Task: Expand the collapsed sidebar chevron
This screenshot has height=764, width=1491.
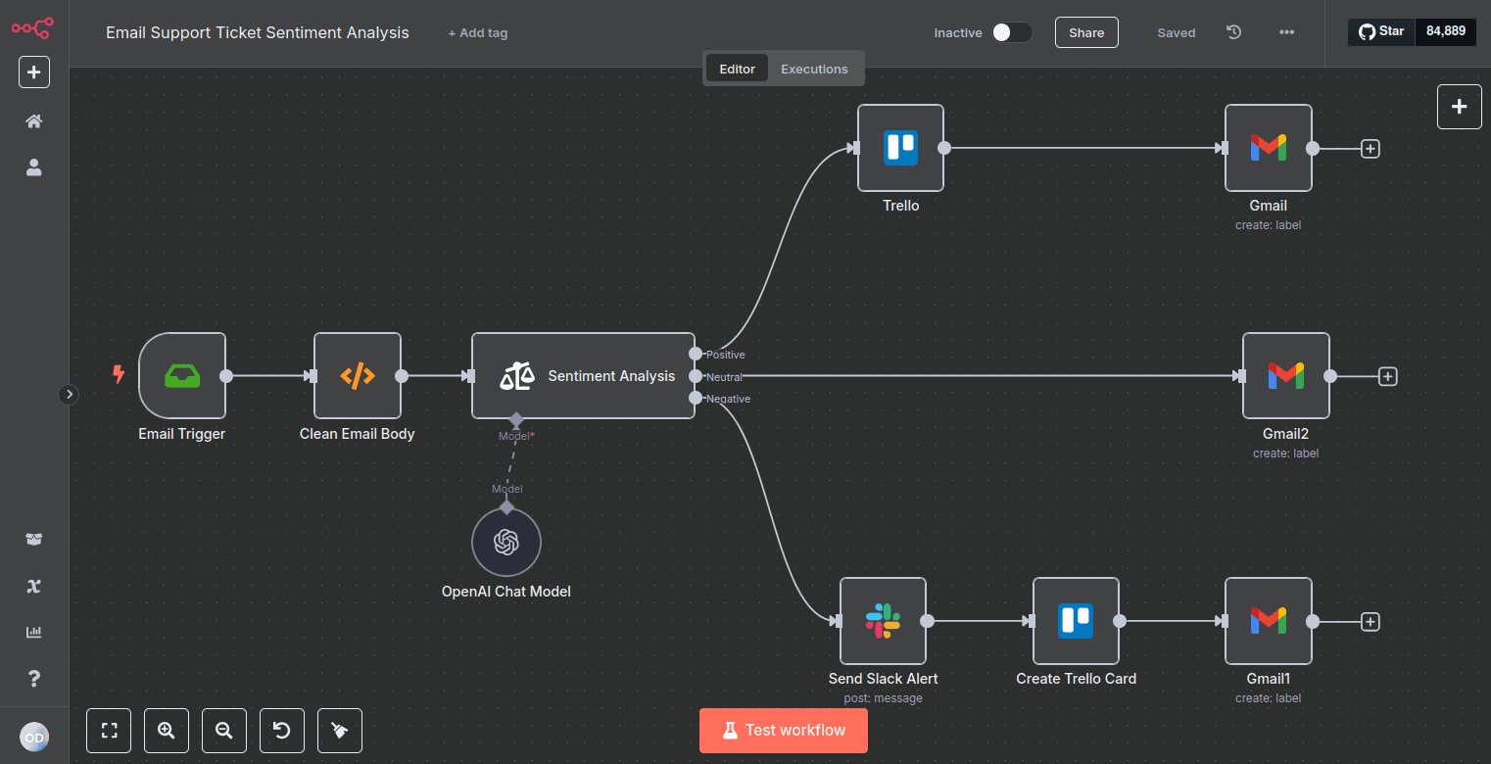Action: 69,394
